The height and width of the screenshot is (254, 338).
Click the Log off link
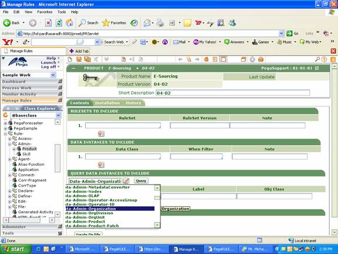point(49,67)
